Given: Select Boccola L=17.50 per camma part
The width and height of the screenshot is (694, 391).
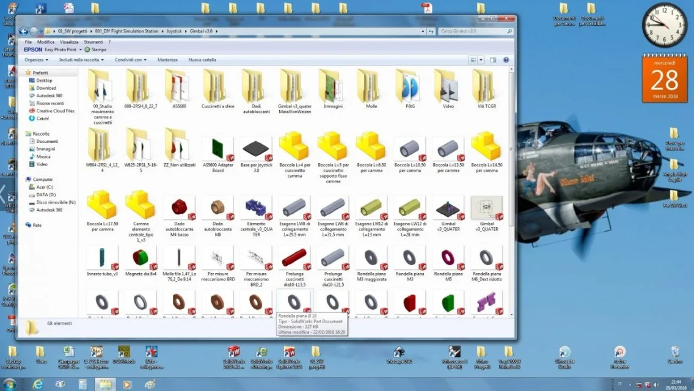Looking at the screenshot, I should (x=102, y=211).
